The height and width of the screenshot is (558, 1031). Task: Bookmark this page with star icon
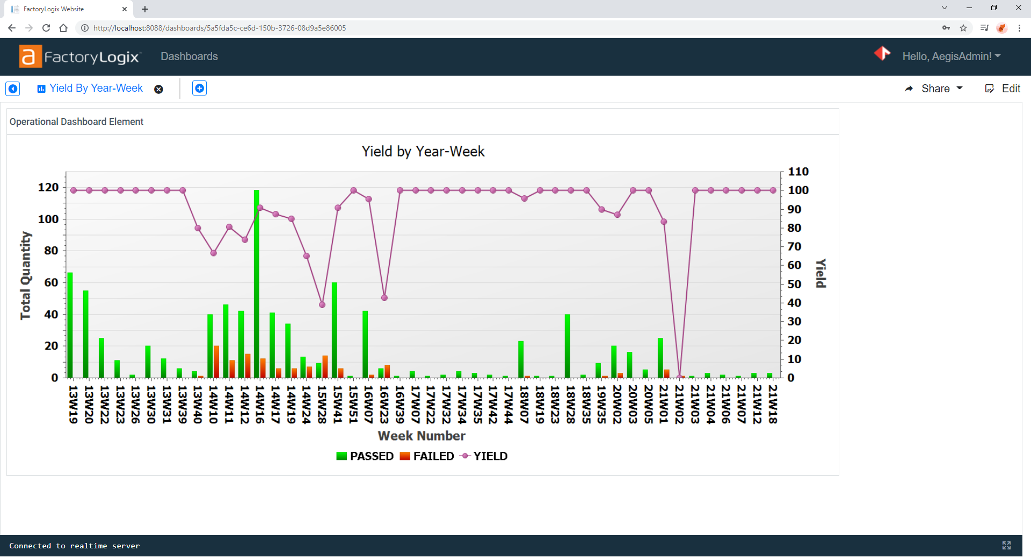click(963, 28)
